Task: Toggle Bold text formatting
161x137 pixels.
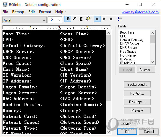Action: click(x=68, y=19)
